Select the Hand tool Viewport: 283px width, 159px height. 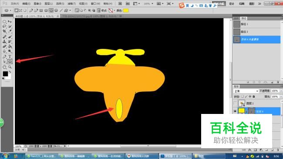[x=4, y=67]
